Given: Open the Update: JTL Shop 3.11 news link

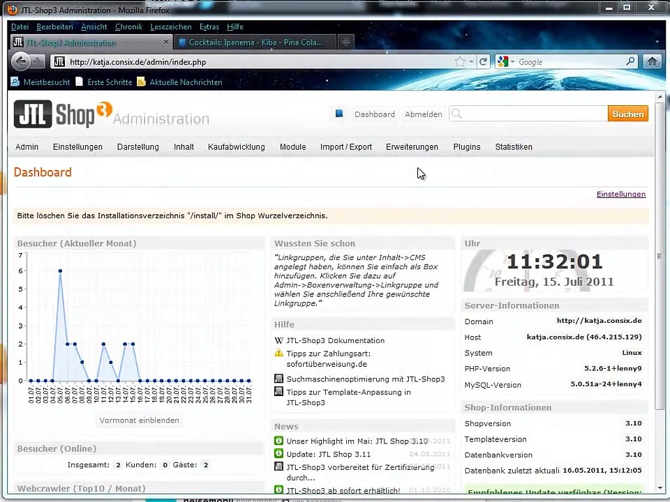Looking at the screenshot, I should (x=328, y=454).
